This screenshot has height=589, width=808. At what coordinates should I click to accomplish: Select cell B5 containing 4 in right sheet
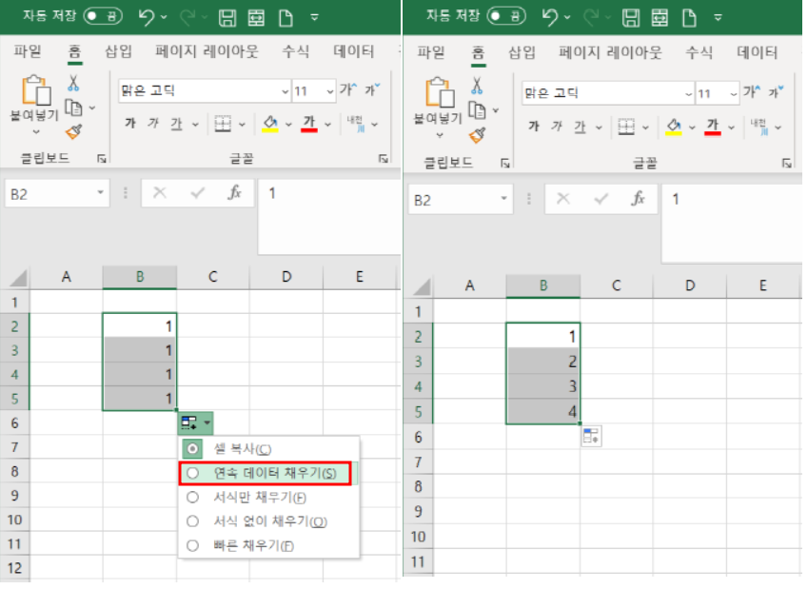[543, 411]
